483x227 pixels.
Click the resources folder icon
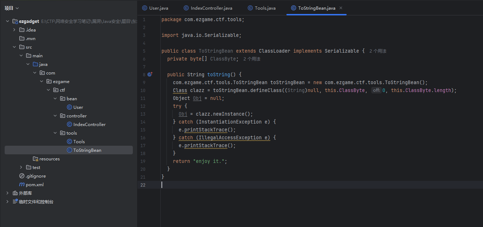(x=35, y=159)
